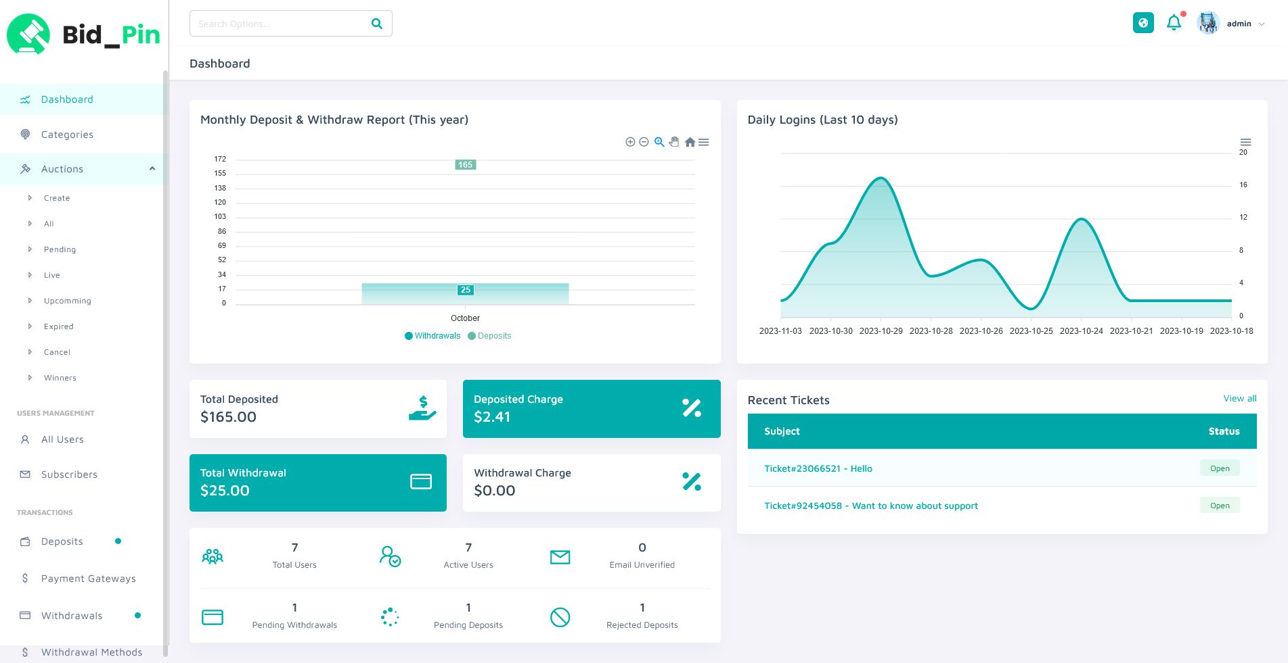The height and width of the screenshot is (663, 1288).
Task: Open the Subscribers section from the sidebar
Action: [x=70, y=474]
